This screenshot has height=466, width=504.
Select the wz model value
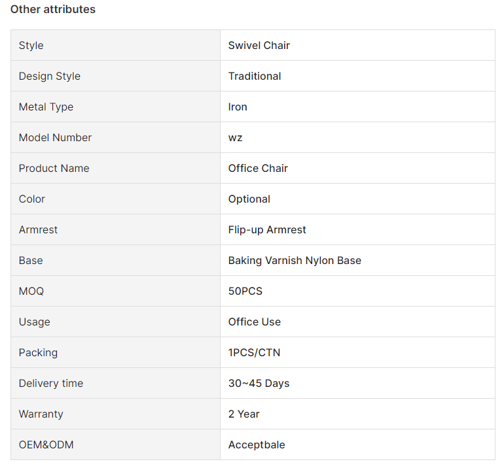tap(235, 138)
